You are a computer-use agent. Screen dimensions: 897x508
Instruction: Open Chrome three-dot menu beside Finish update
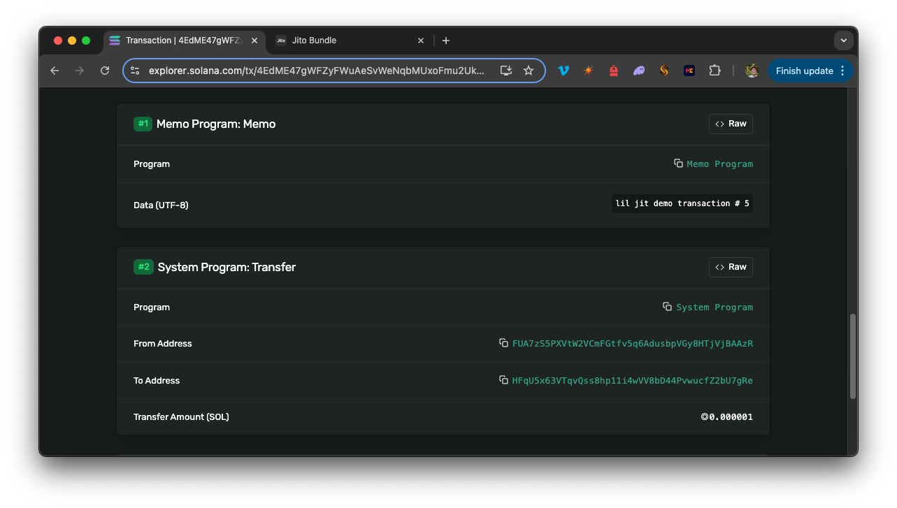(842, 71)
